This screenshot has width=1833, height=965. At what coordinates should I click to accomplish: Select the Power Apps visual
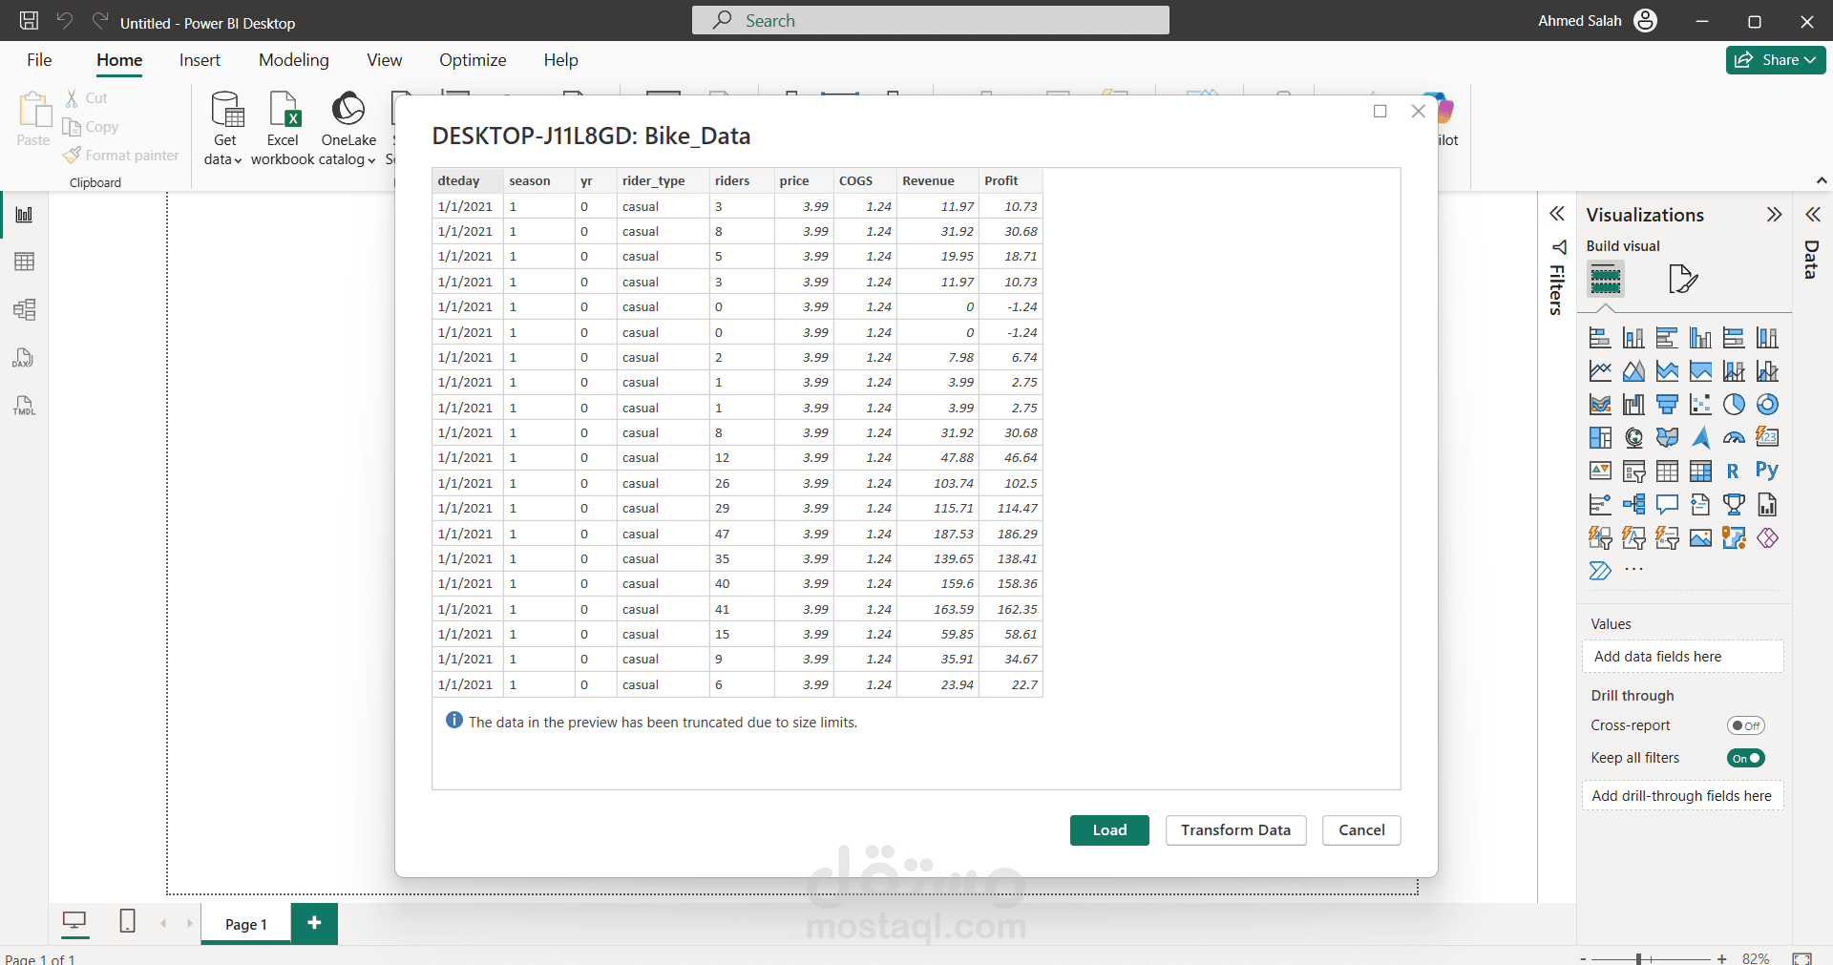[1767, 538]
